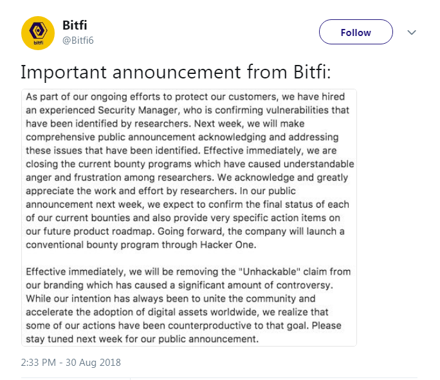Click the hexagon logo inside the avatar
This screenshot has width=440, height=380.
[x=37, y=29]
